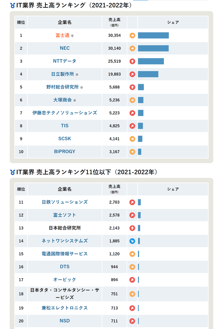
Task: Open the 富士通 company link
Action: click(x=62, y=36)
